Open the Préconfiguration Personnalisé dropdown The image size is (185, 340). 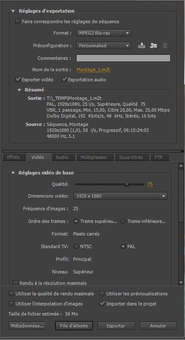[103, 46]
